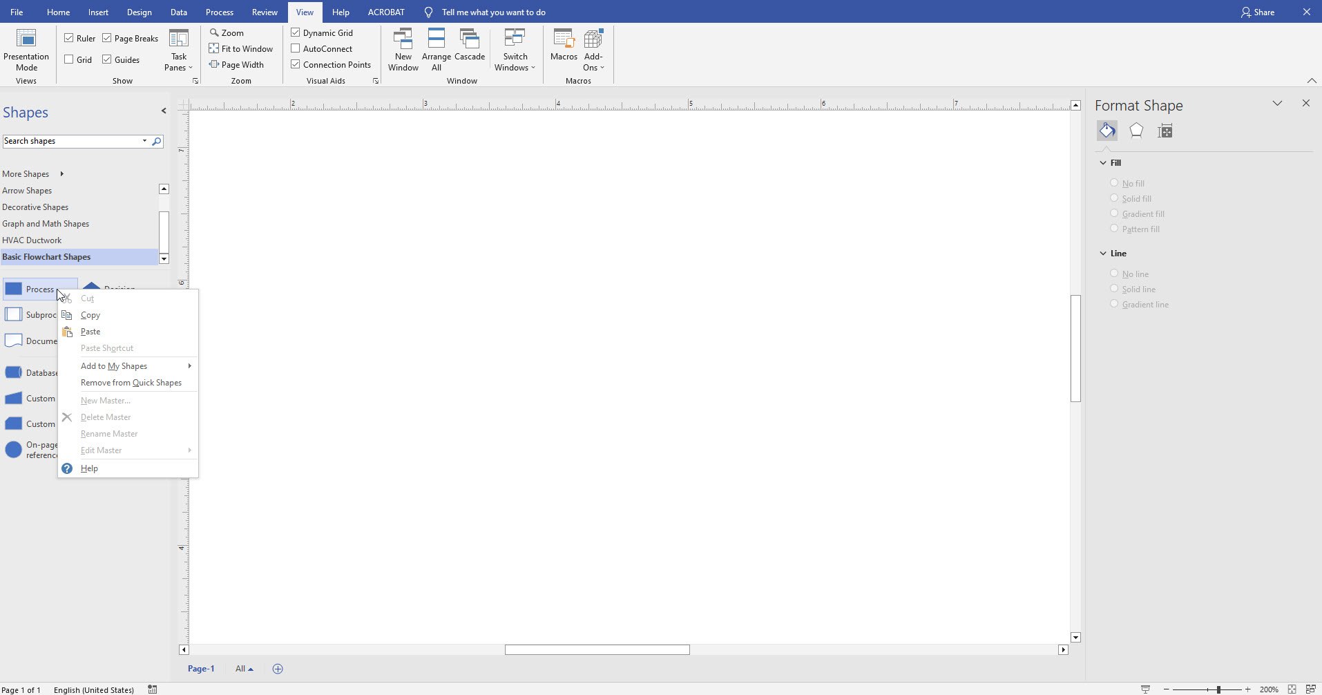The width and height of the screenshot is (1322, 695).
Task: Open the Task Panes dropdown
Action: click(x=178, y=53)
